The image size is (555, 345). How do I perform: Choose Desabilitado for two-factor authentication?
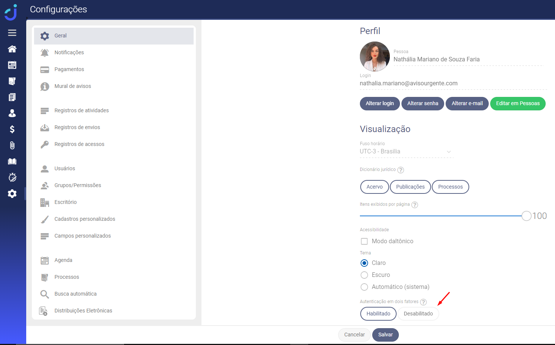coord(418,314)
